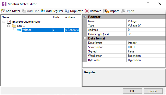Select the Data length (bits) label
Viewport: 166px width, 95px height.
point(107,34)
